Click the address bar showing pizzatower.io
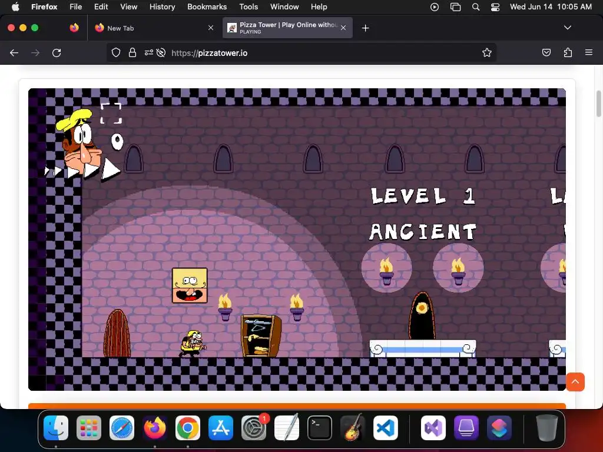 [301, 52]
